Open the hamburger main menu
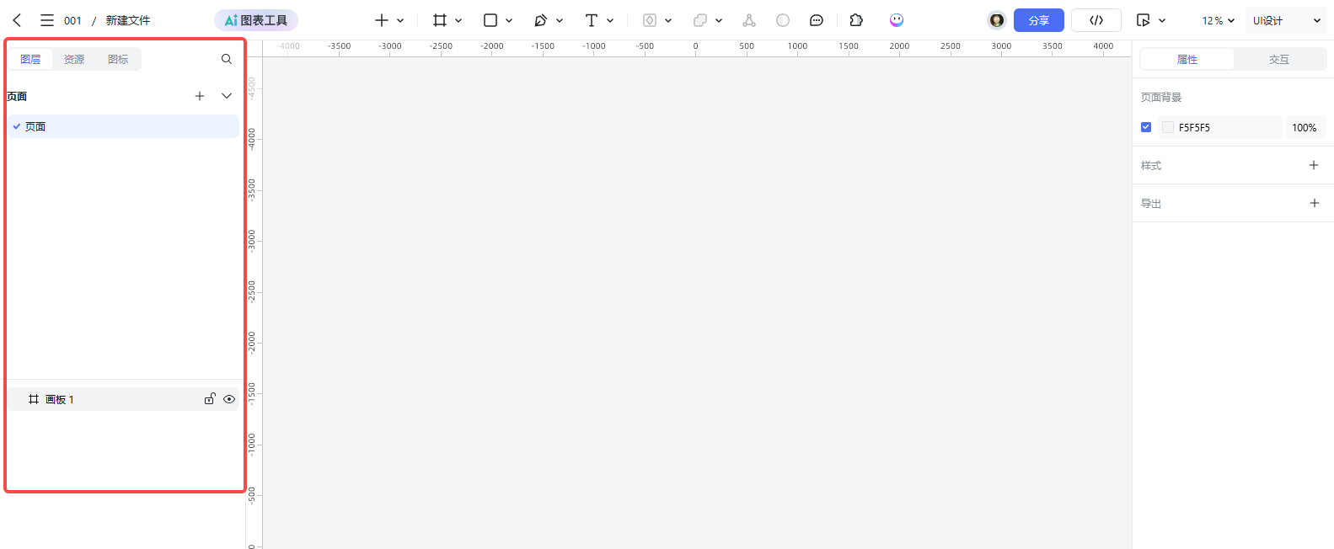The height and width of the screenshot is (549, 1334). pos(47,20)
